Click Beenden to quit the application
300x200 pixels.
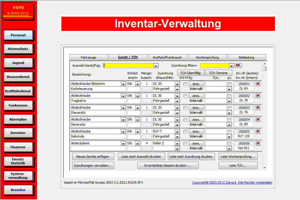click(x=18, y=190)
